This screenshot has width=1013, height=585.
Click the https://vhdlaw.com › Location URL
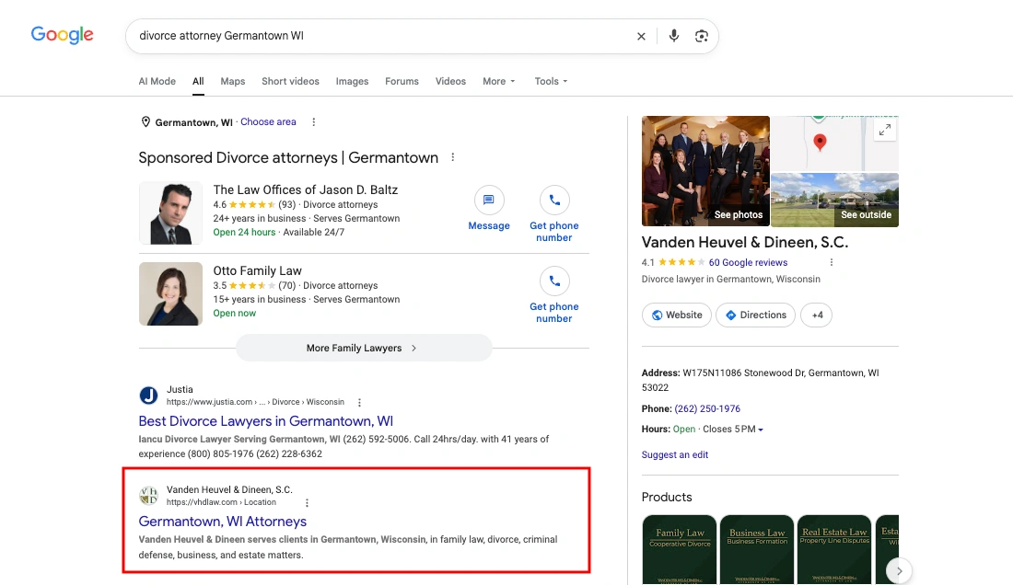click(221, 502)
